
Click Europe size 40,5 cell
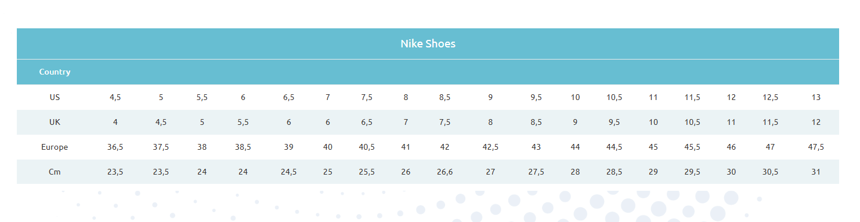click(x=367, y=147)
